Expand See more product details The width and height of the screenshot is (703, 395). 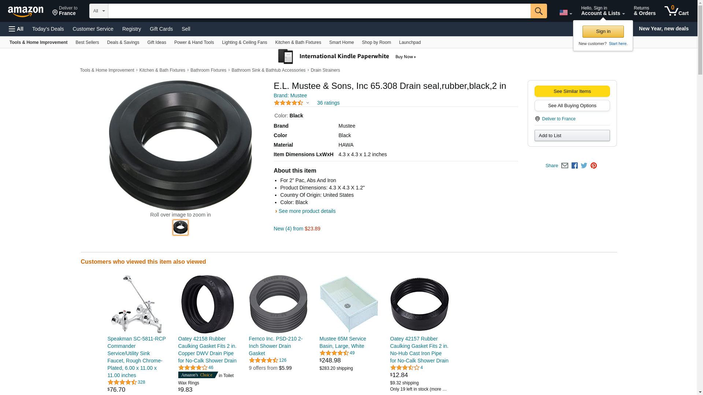pyautogui.click(x=307, y=211)
